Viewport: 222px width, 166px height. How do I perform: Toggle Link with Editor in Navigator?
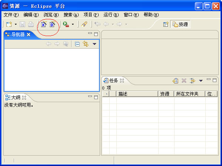pyautogui.click(x=86, y=44)
